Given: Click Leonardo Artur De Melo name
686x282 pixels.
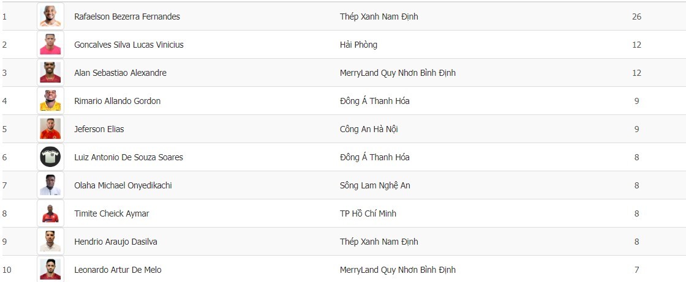Looking at the screenshot, I should click(x=118, y=270).
